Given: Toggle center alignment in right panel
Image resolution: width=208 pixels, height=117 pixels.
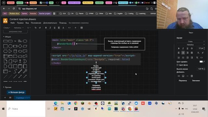Looking at the screenshot, I should (183, 53).
